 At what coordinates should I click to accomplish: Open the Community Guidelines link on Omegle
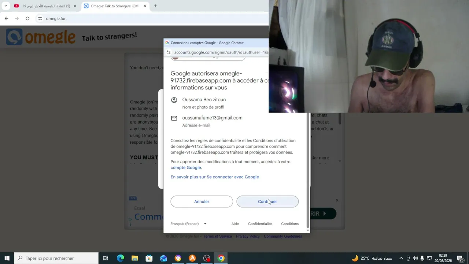[x=283, y=236]
